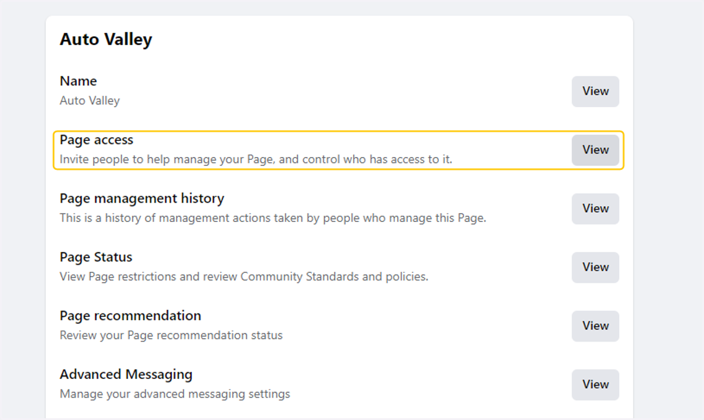Click the 'Page management history' label

coord(142,199)
